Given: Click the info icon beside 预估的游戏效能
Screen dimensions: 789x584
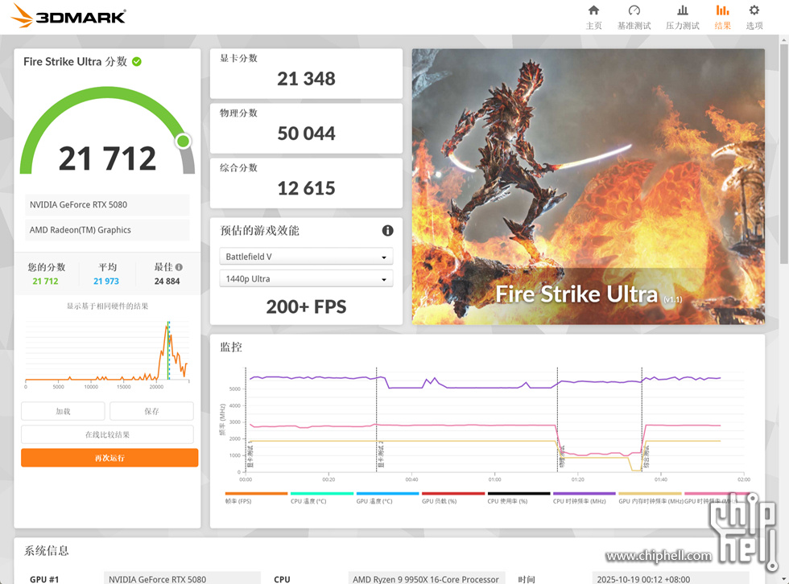Looking at the screenshot, I should pyautogui.click(x=387, y=231).
